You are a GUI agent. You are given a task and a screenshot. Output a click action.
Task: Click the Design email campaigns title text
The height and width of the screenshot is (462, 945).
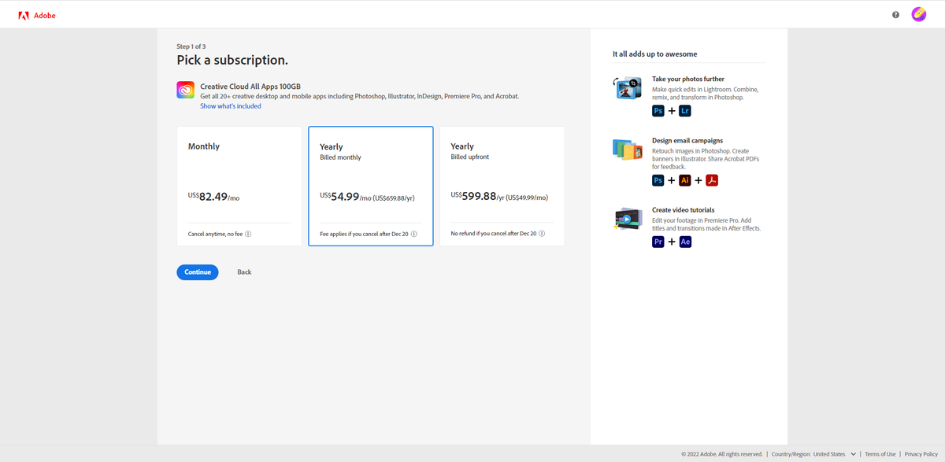pyautogui.click(x=687, y=141)
